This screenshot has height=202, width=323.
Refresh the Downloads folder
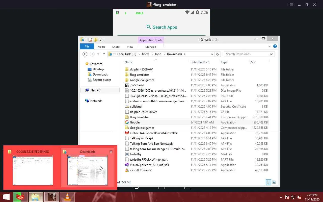(x=218, y=54)
